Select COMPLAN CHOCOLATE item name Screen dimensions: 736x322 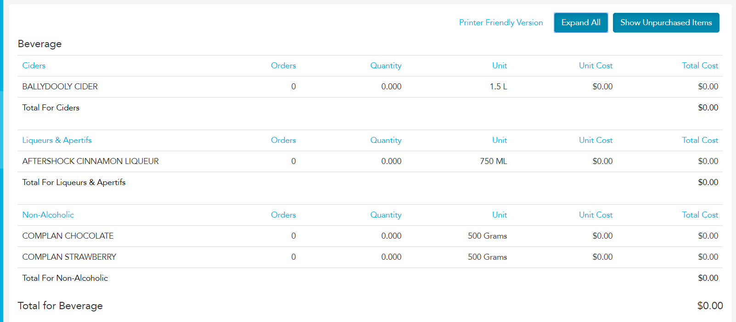(68, 236)
